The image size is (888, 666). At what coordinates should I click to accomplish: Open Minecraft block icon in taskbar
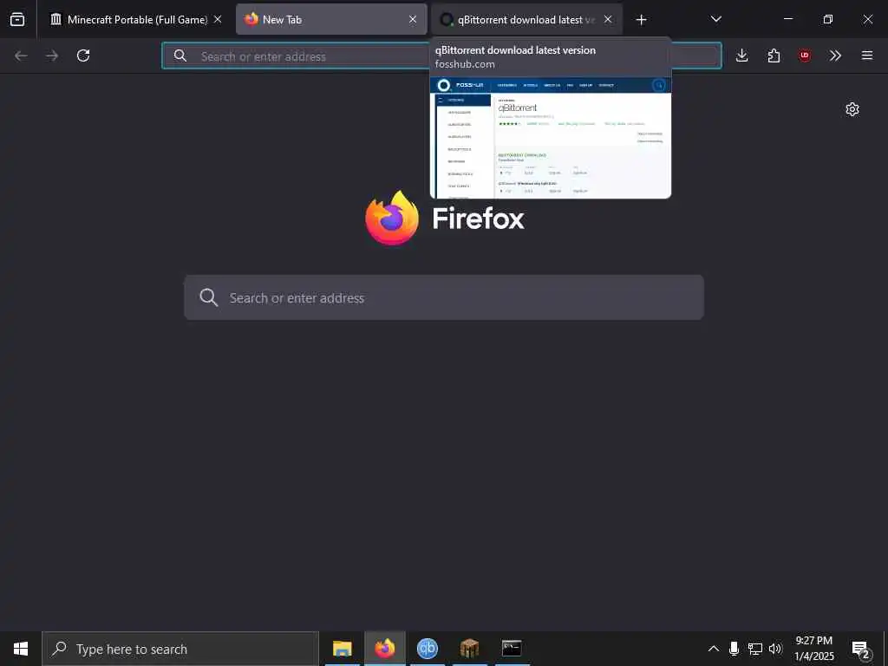click(x=469, y=649)
